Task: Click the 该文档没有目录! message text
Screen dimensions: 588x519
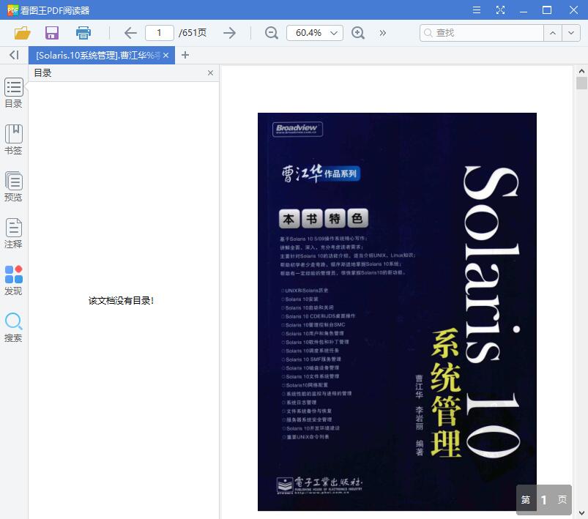Action: pos(121,300)
